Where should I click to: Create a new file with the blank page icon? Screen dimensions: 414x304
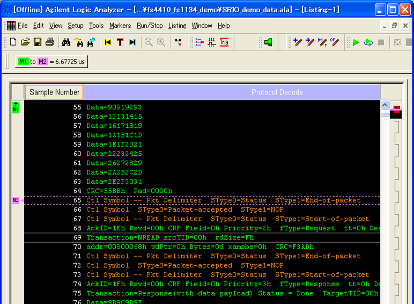click(x=13, y=42)
